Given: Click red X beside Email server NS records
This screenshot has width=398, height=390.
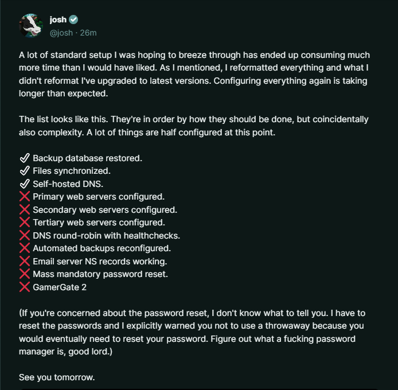Looking at the screenshot, I should pyautogui.click(x=25, y=261).
